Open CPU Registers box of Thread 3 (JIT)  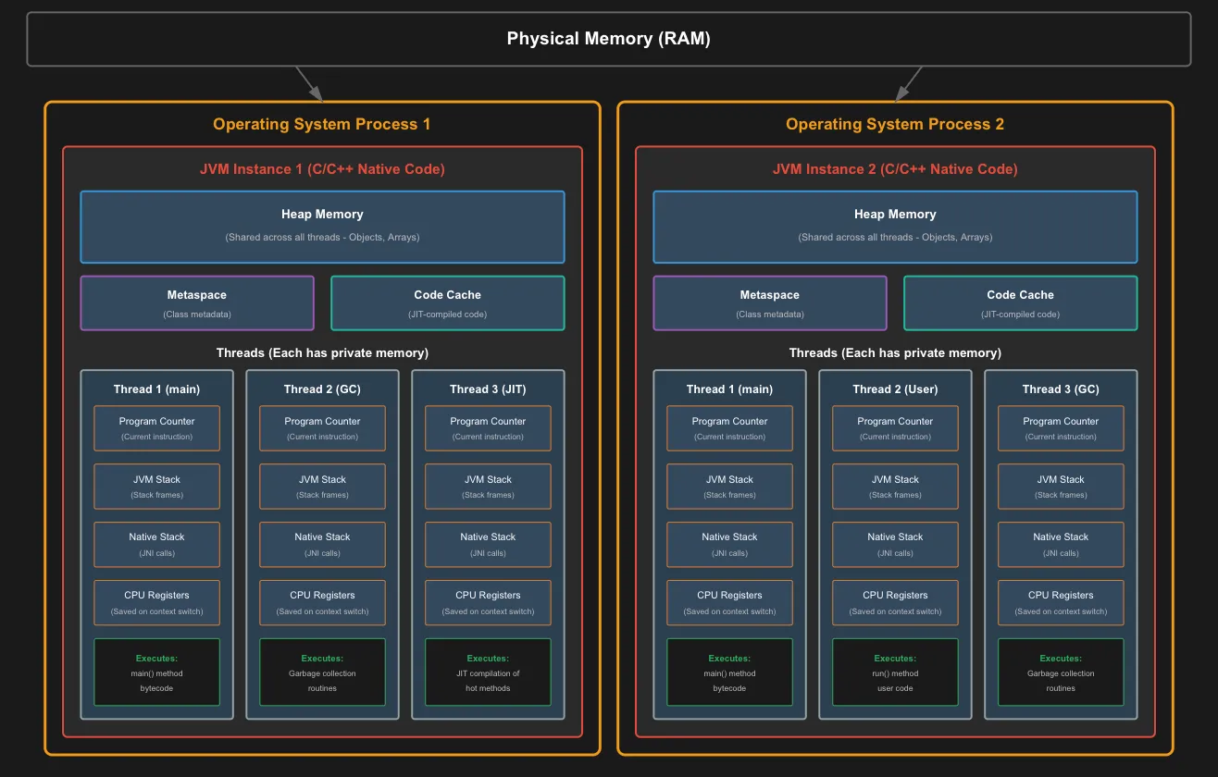pyautogui.click(x=488, y=602)
